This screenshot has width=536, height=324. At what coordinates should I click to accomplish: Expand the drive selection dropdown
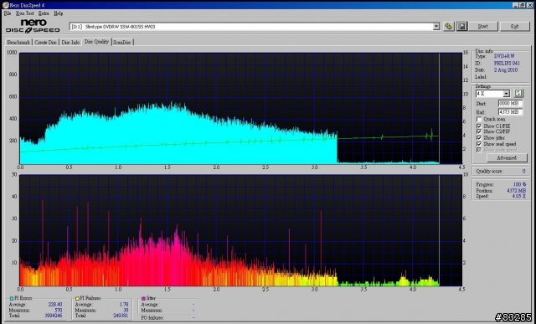(435, 26)
